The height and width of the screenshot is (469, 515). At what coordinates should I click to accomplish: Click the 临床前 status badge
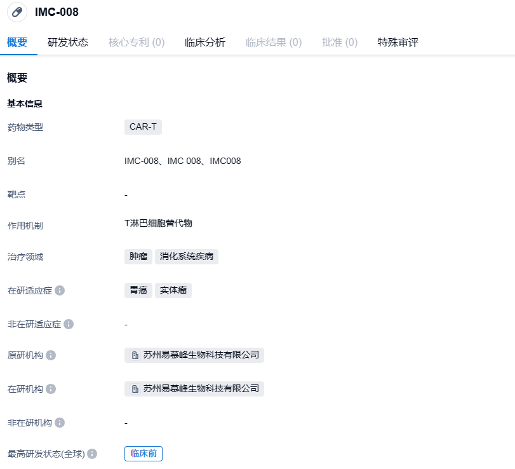(144, 454)
